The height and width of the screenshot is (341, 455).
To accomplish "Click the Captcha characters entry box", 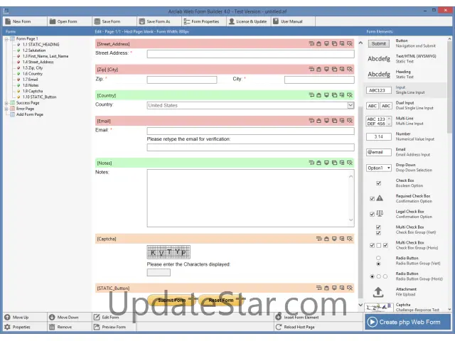I will click(x=159, y=272).
